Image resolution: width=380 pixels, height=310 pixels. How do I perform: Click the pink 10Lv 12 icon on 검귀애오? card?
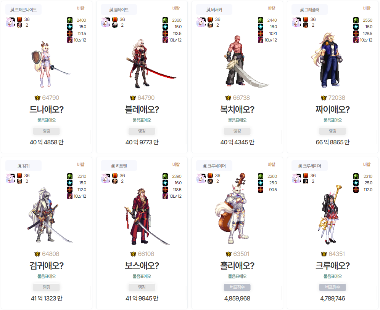(70, 196)
